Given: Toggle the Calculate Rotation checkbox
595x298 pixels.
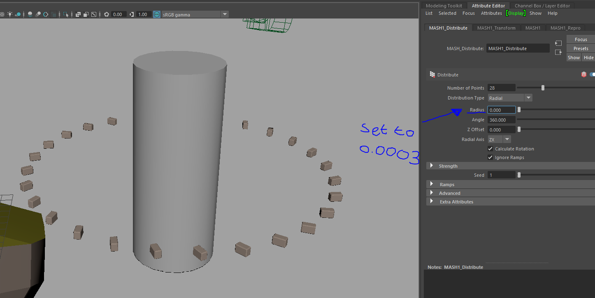Looking at the screenshot, I should click(x=490, y=148).
